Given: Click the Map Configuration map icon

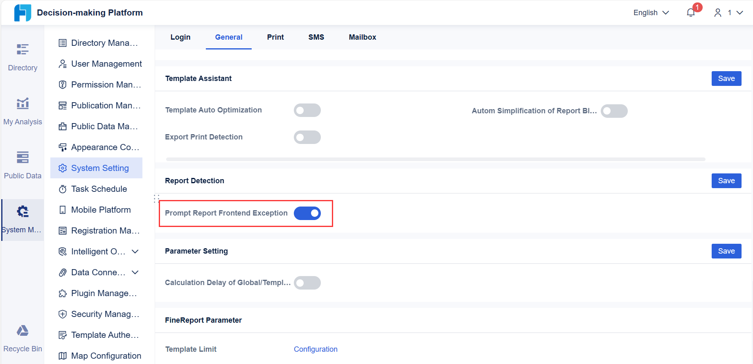Looking at the screenshot, I should (63, 356).
